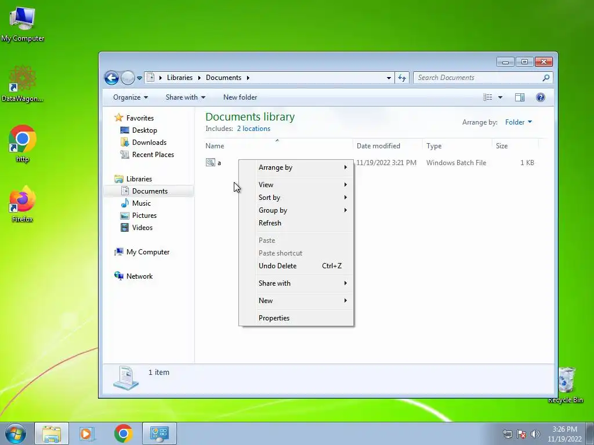Viewport: 594px width, 445px height.
Task: Click the Windows Start orb
Action: pos(16,433)
